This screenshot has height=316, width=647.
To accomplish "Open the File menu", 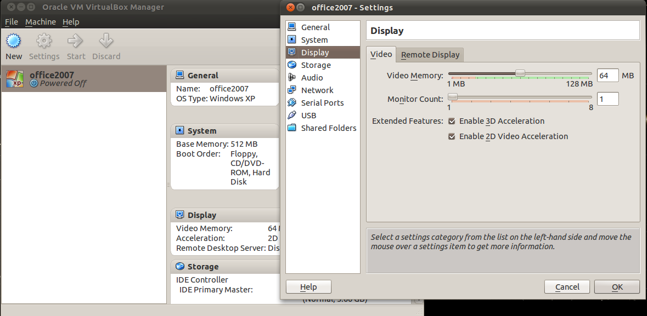I will coord(11,21).
